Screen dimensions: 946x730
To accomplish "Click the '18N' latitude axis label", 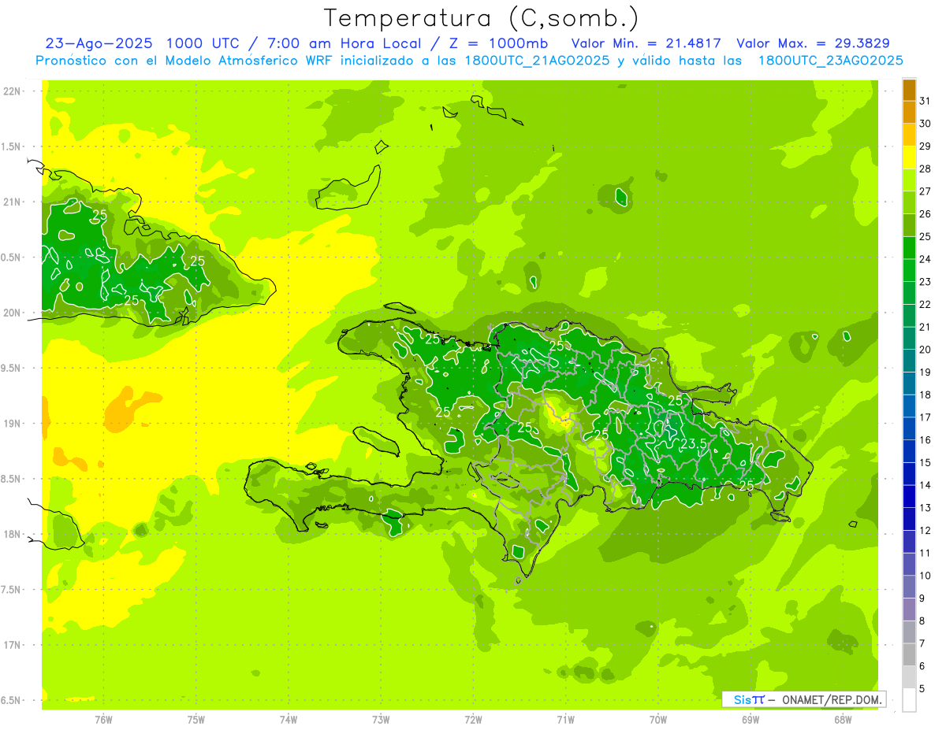I will (12, 534).
